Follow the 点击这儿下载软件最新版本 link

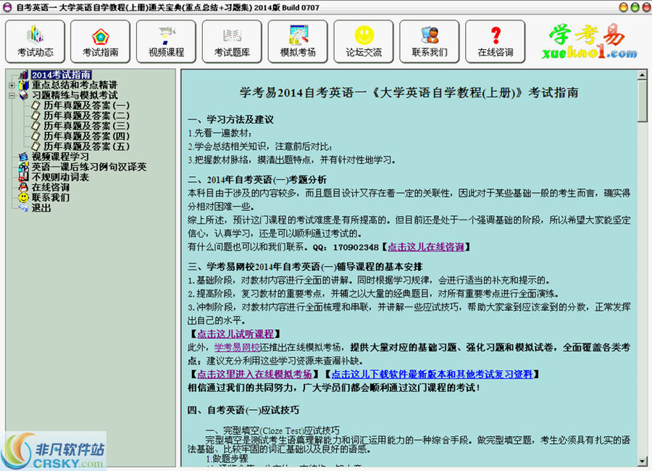(432, 375)
